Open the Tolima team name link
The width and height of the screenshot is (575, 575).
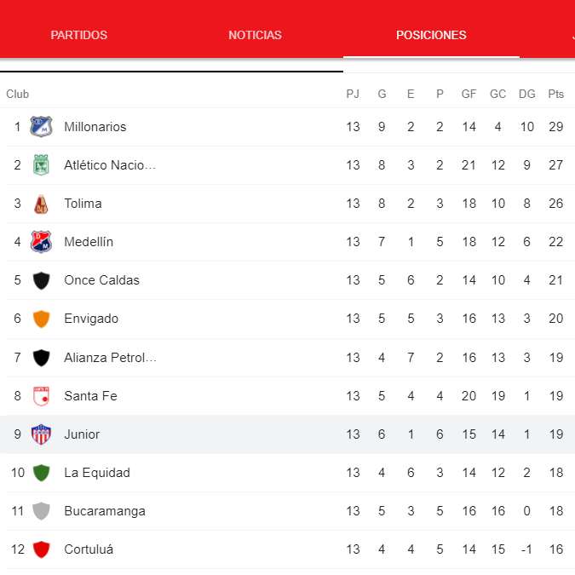[83, 204]
